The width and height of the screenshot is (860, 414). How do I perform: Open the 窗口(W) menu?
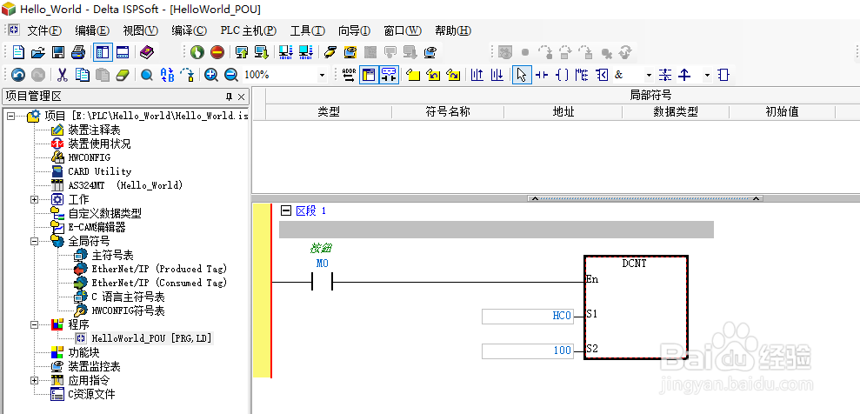coord(403,30)
